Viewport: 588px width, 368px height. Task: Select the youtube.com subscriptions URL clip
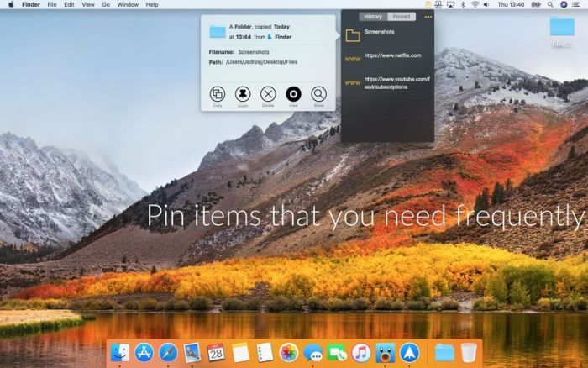(x=387, y=83)
